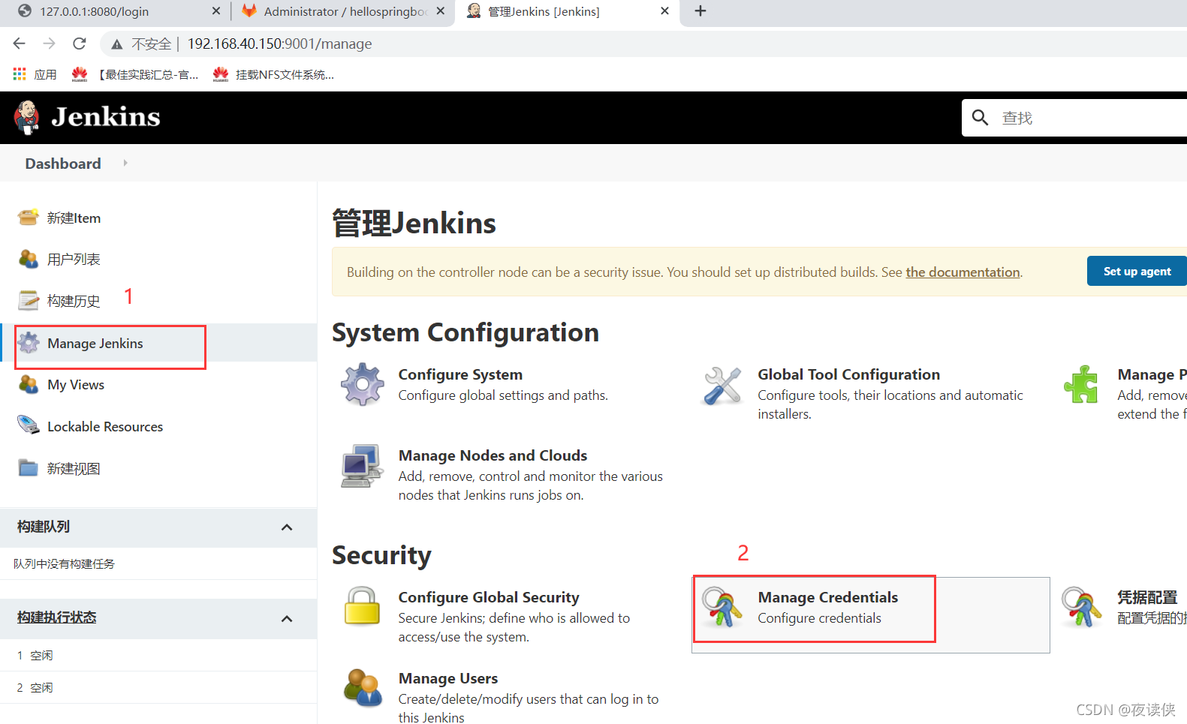Expand the Dashboard breadcrumb arrow
Screen dimensions: 1187x724
125,163
